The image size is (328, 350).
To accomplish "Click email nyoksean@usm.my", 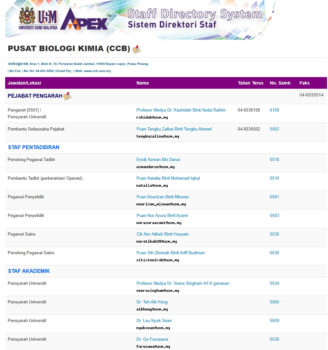I will tap(153, 328).
